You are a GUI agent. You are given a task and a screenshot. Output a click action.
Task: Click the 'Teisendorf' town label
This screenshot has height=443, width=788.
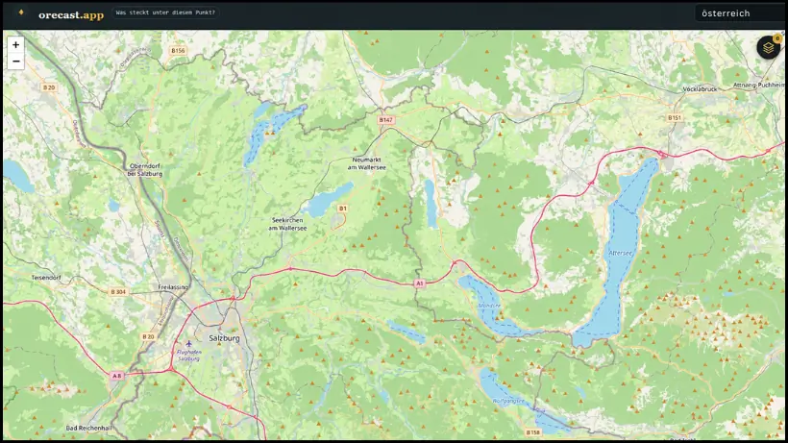46,278
